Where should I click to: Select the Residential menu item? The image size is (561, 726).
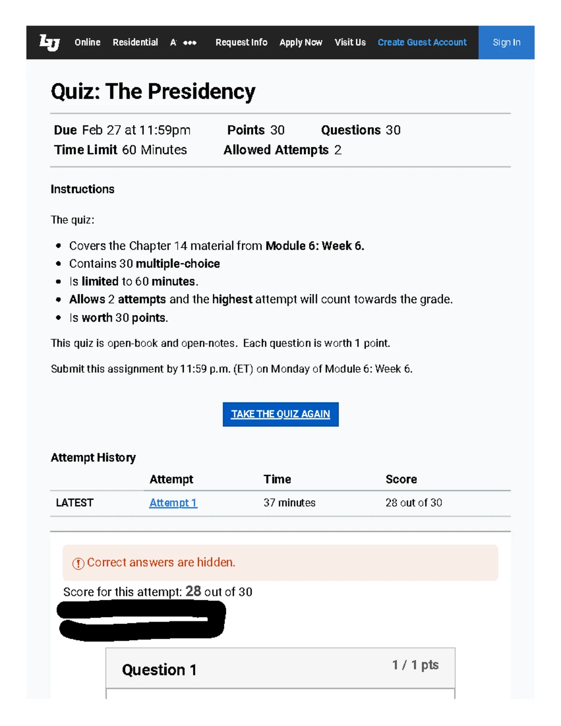point(135,43)
